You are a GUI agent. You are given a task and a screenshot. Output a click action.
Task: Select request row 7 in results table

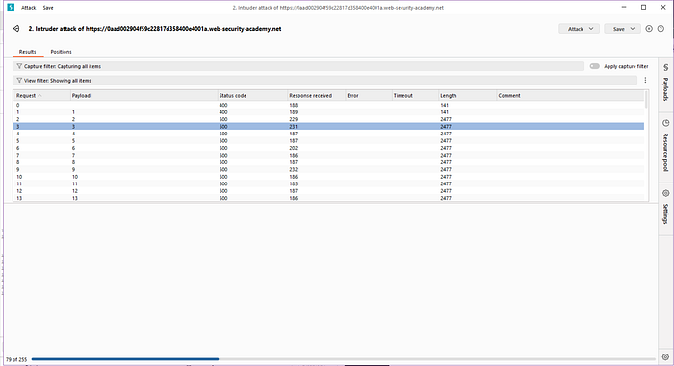tap(329, 156)
